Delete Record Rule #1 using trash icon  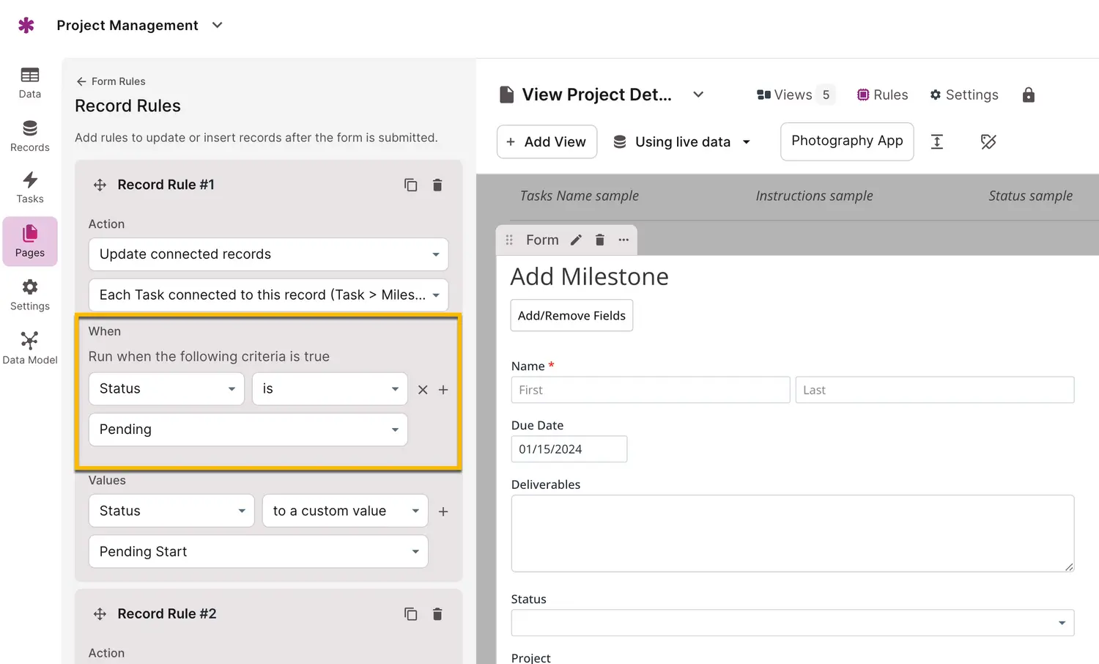click(437, 185)
